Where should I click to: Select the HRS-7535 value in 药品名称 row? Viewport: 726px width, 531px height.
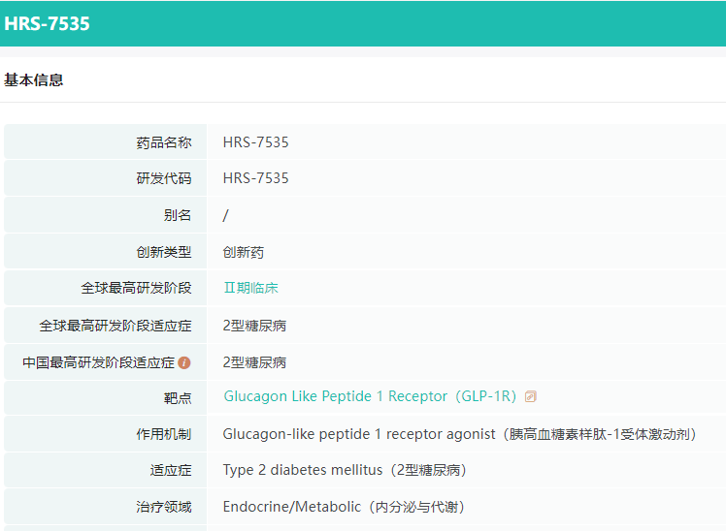[x=255, y=142]
